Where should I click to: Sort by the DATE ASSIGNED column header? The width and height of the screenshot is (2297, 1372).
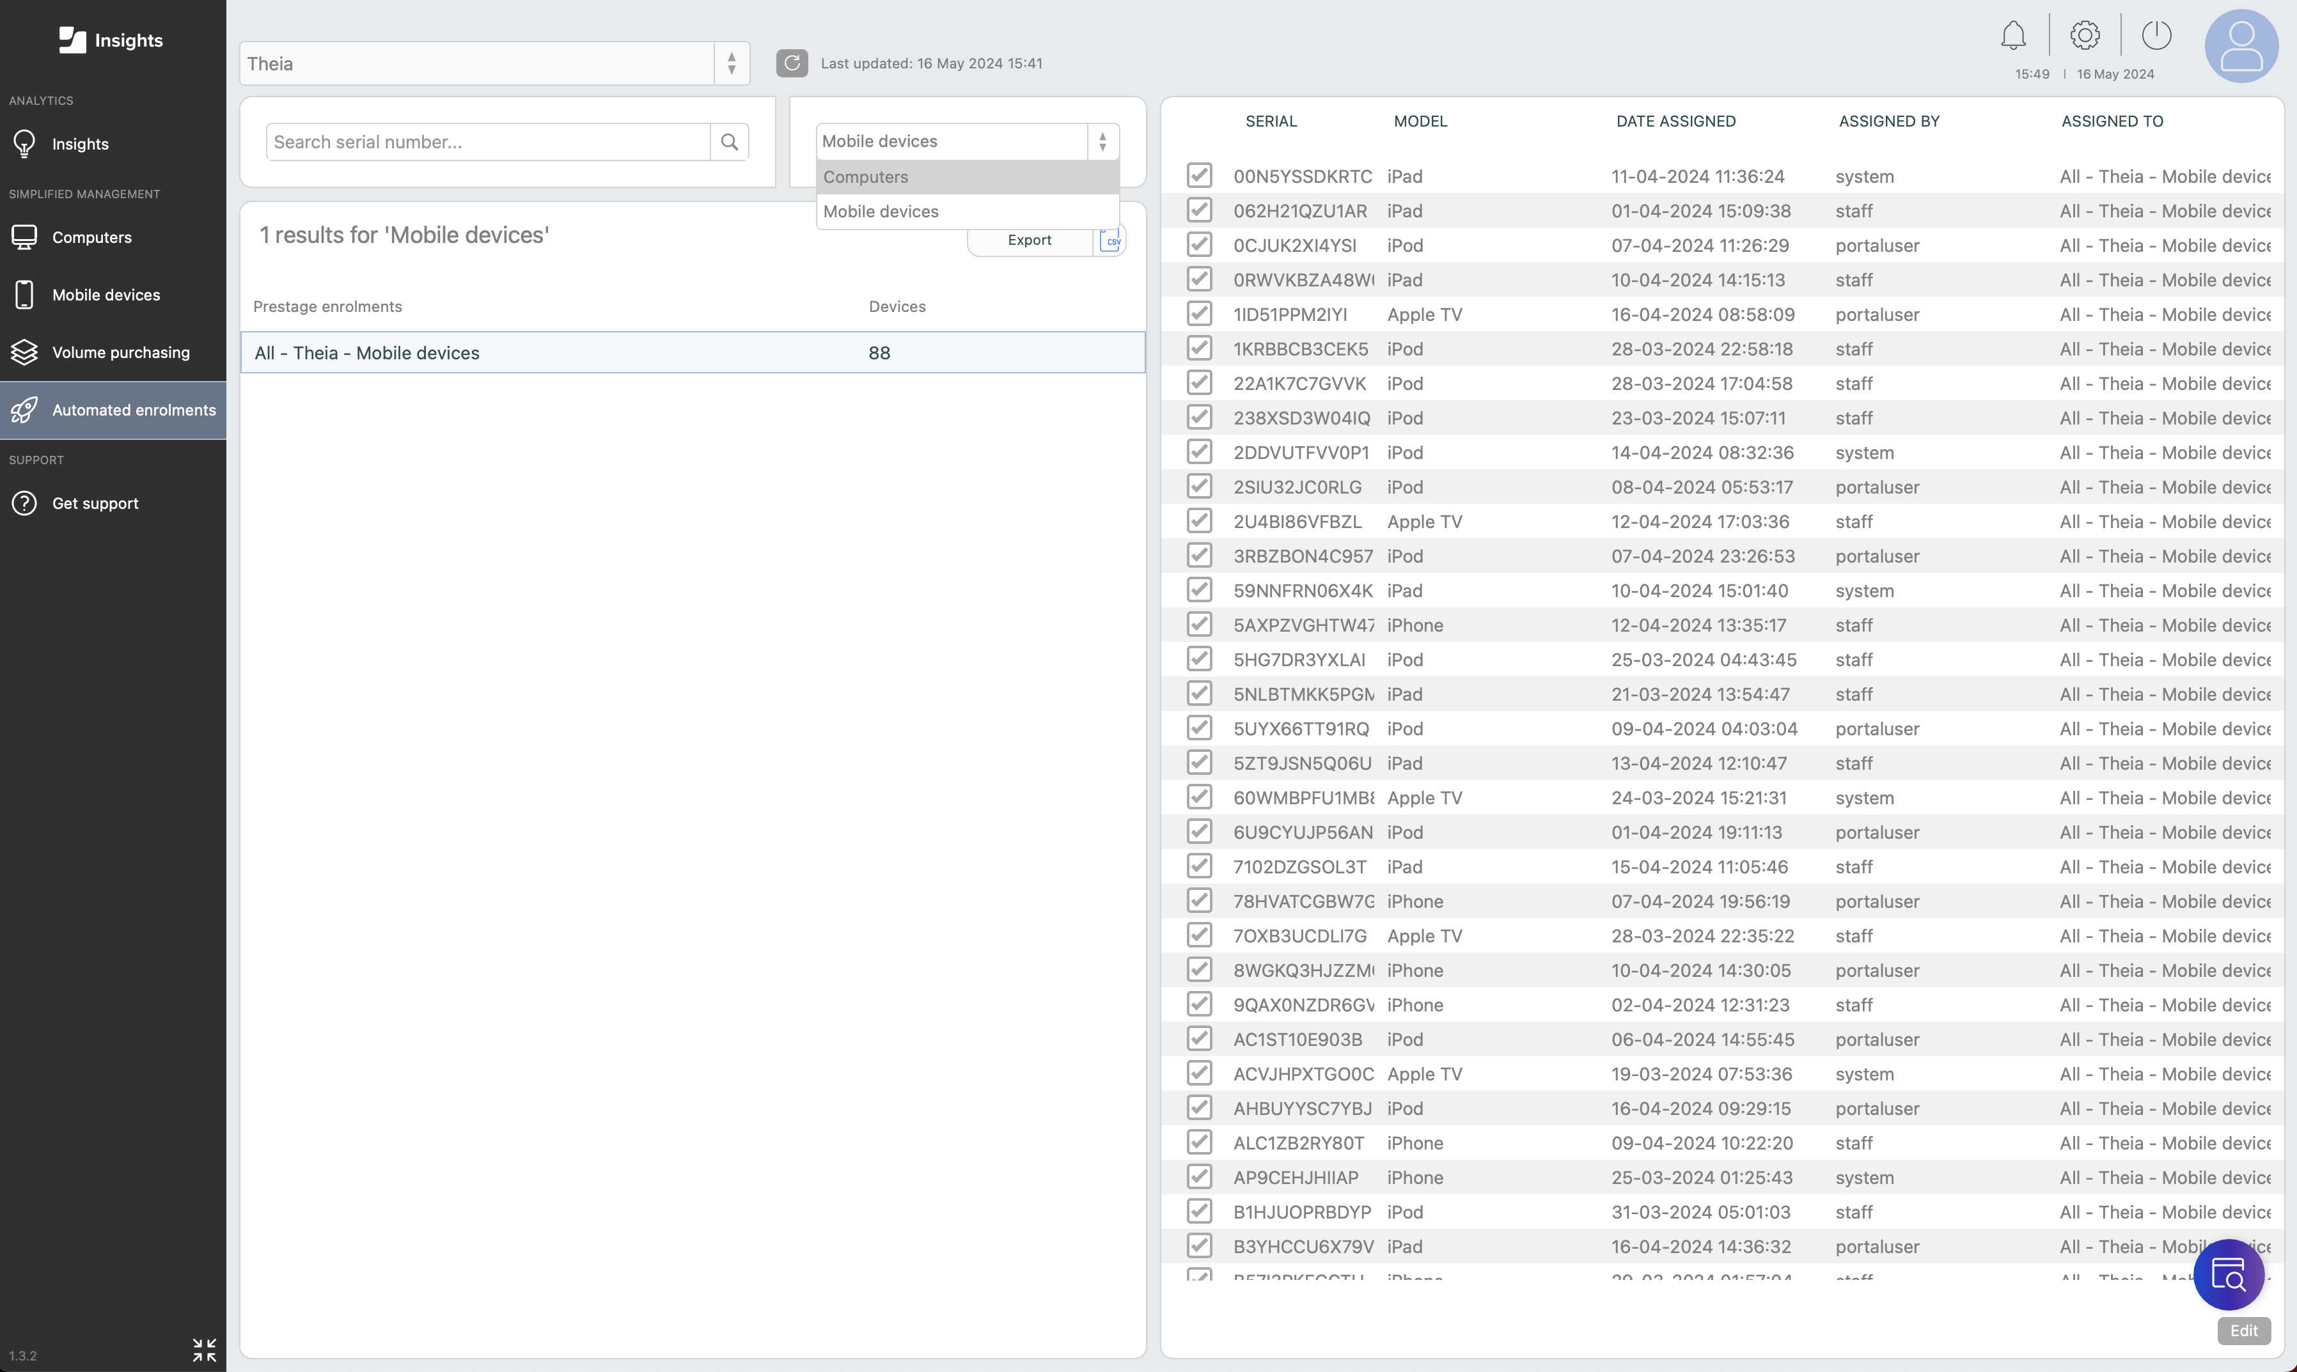1675,121
